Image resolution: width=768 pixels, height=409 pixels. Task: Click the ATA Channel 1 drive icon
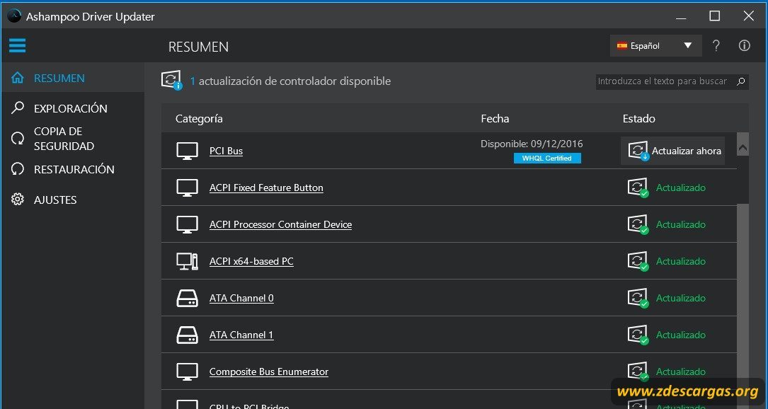[x=187, y=335]
